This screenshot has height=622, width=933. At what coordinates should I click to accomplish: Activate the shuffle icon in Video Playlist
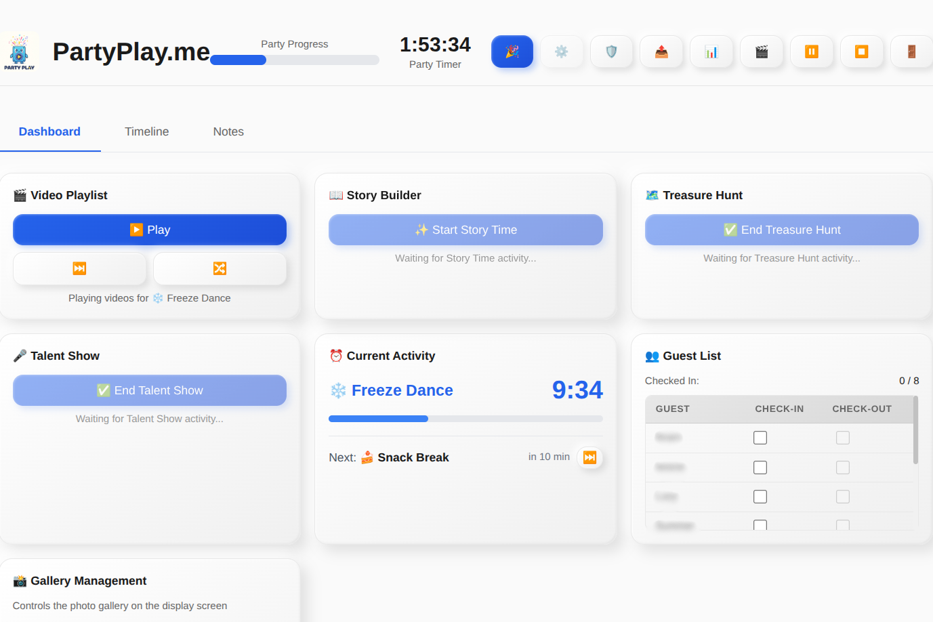coord(220,268)
